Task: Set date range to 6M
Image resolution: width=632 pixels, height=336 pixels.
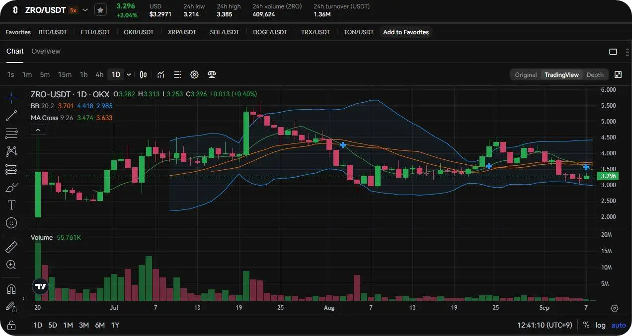Action: (100, 325)
